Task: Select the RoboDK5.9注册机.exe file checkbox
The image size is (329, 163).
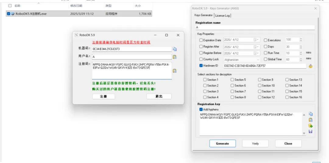Action: click(9, 14)
